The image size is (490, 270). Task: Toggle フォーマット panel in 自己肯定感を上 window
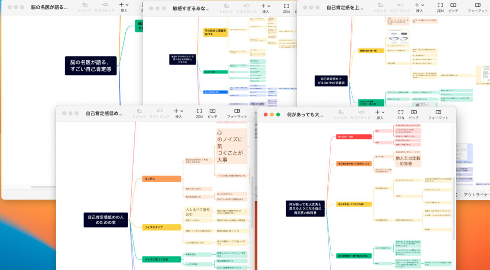click(x=477, y=7)
